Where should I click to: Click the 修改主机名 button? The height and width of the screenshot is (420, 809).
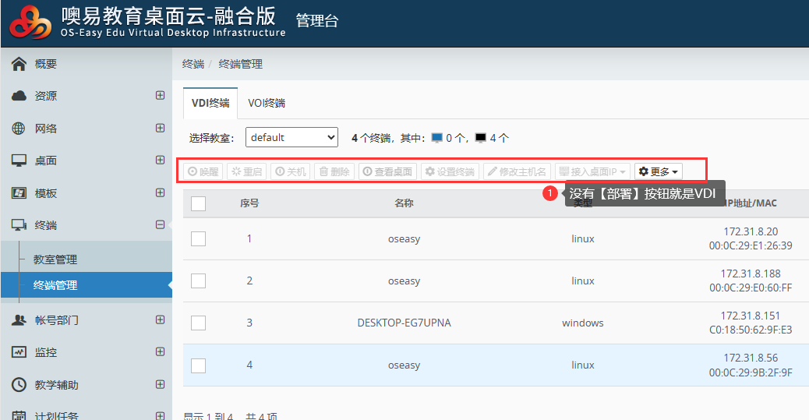tap(518, 171)
